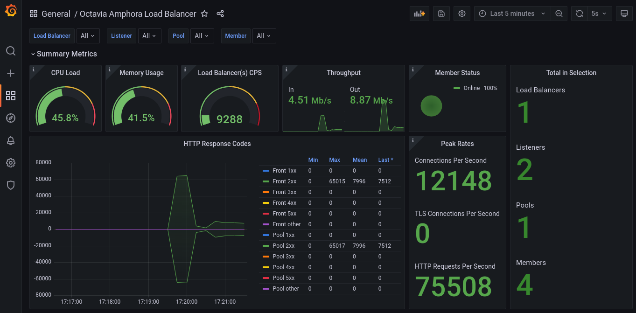Screen dimensions: 636x313
Task: Open the search dashboards icon in sidebar
Action: pos(11,51)
